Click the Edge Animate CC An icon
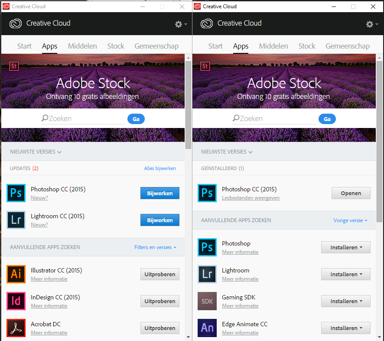384x341 pixels. point(207,328)
